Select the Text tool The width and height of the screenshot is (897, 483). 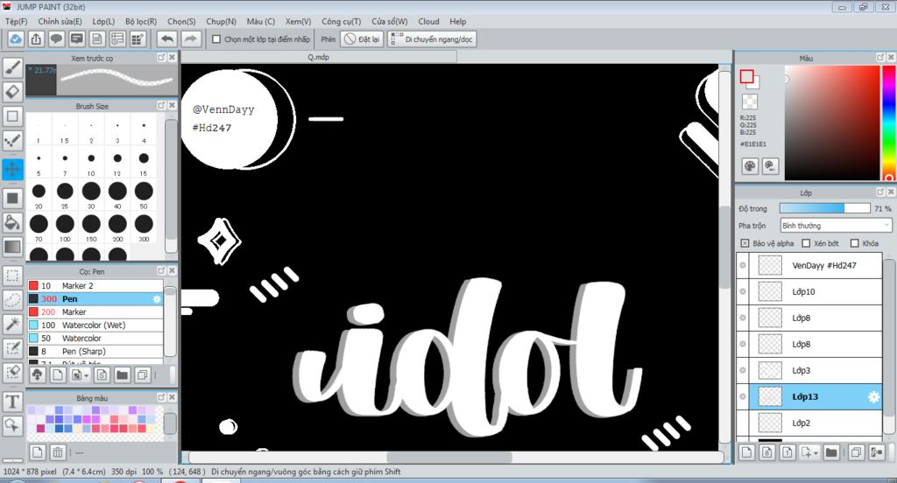tap(12, 402)
